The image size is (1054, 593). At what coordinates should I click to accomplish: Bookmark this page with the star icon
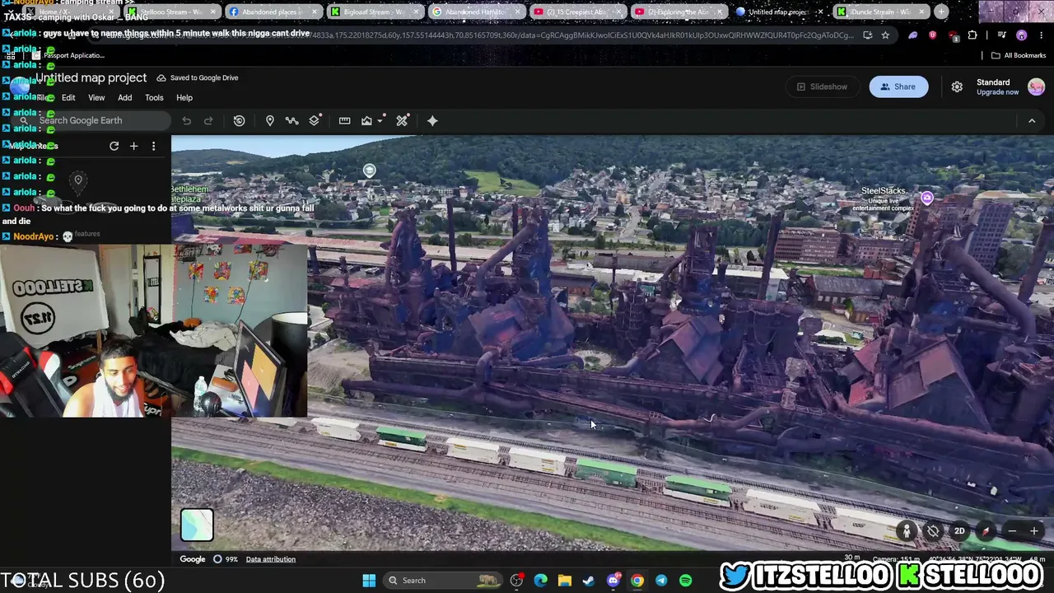click(x=885, y=35)
